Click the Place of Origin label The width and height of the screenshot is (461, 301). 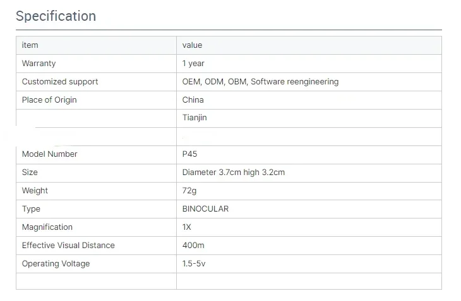pyautogui.click(x=49, y=100)
